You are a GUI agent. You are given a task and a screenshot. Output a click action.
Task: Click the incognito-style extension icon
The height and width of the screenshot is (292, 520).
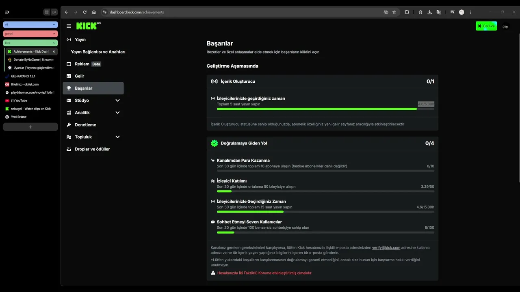pyautogui.click(x=420, y=12)
